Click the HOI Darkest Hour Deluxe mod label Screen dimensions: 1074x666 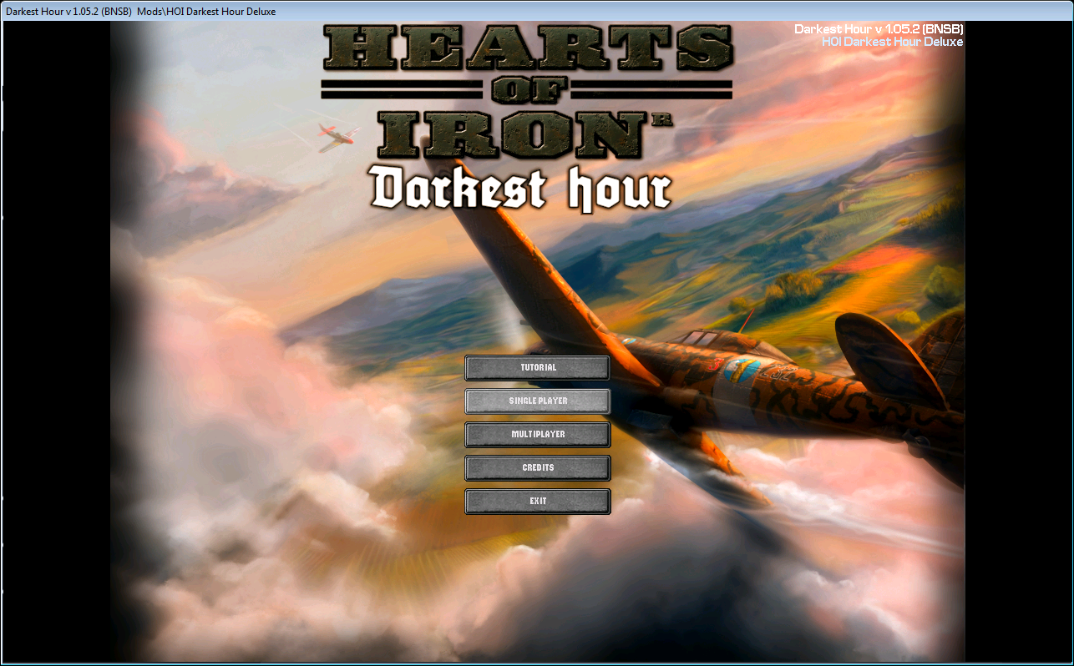pyautogui.click(x=893, y=42)
